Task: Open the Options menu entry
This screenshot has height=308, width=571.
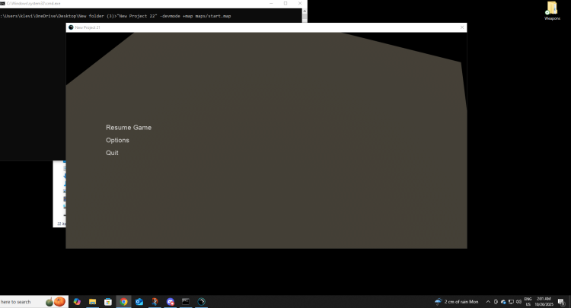Action: click(117, 141)
